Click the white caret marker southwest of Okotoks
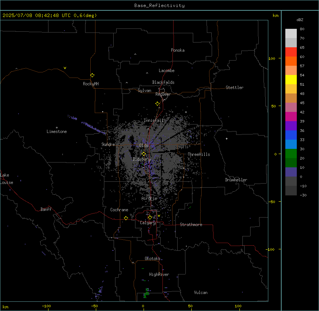 pos(133,263)
